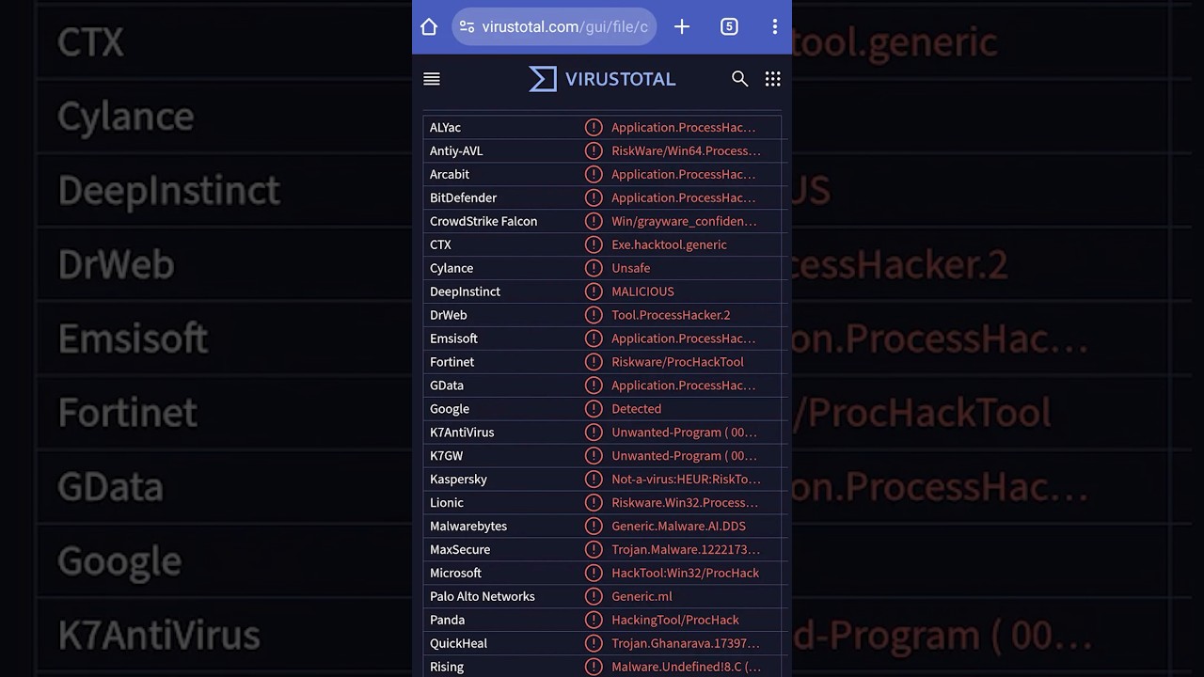Image resolution: width=1204 pixels, height=677 pixels.
Task: Click the Trojan.Ghanarava.17397… result text
Action: tap(686, 644)
